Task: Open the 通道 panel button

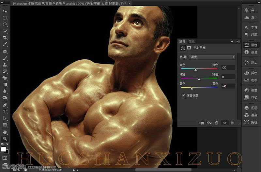Action: point(251,115)
